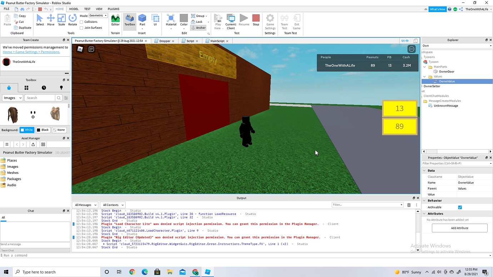493x277 pixels.
Task: Open the All Contexts dropdown
Action: pos(113,205)
